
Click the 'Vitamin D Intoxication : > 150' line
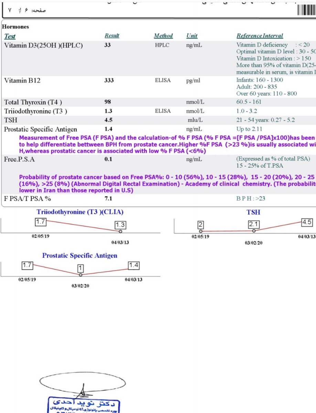click(x=274, y=59)
